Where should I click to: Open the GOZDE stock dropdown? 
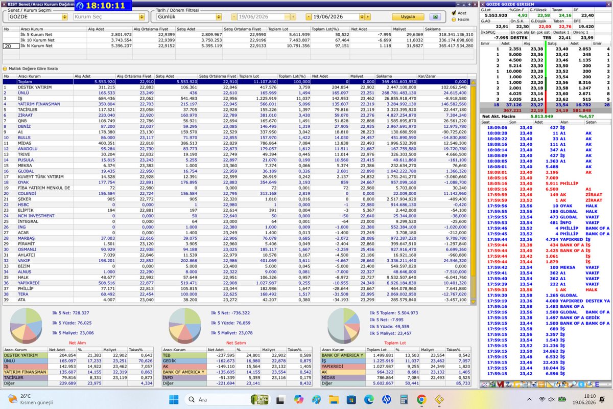tap(64, 17)
